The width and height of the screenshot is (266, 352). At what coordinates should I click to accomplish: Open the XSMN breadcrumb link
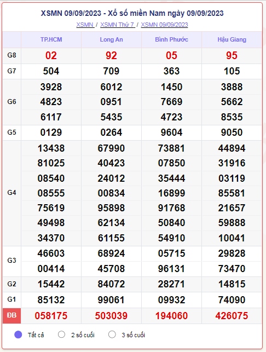tap(85, 25)
